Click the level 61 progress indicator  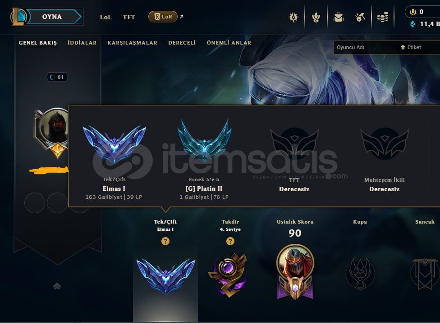click(57, 77)
